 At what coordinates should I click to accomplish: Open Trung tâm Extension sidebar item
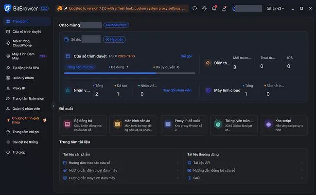(x=27, y=98)
